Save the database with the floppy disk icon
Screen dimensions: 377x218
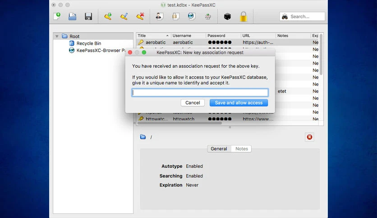tap(88, 16)
